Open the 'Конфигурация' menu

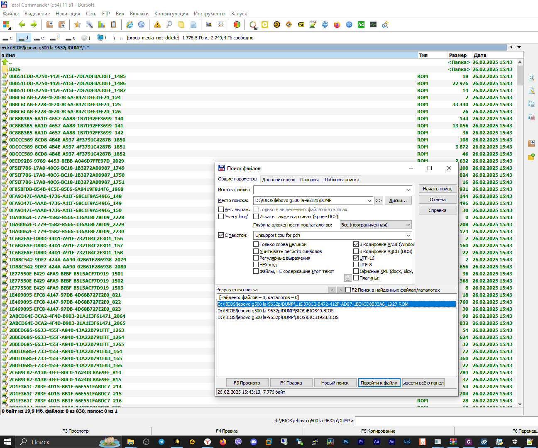[x=171, y=14]
